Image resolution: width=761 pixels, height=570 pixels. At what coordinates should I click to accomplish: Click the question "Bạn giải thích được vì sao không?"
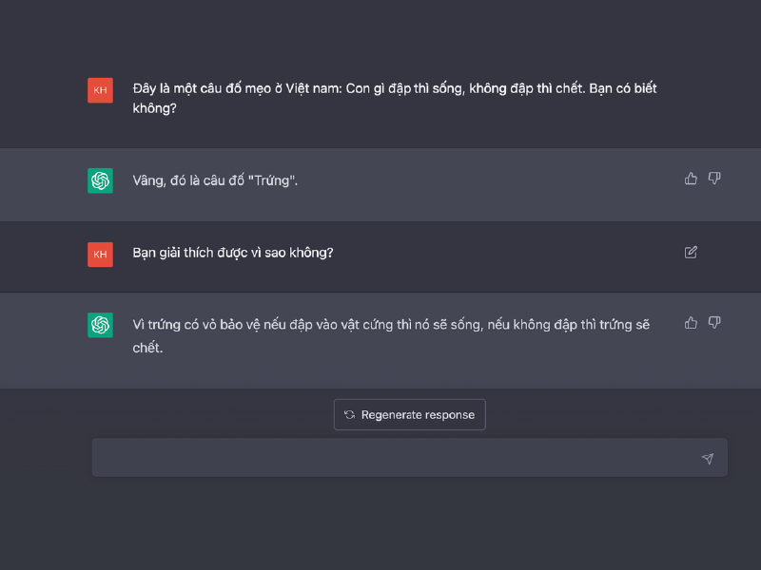tap(233, 253)
